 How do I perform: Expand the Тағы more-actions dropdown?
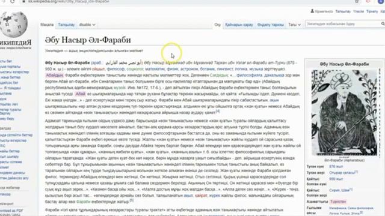(294, 25)
